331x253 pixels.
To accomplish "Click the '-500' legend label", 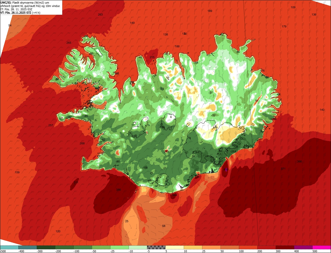I will pos(3,251).
